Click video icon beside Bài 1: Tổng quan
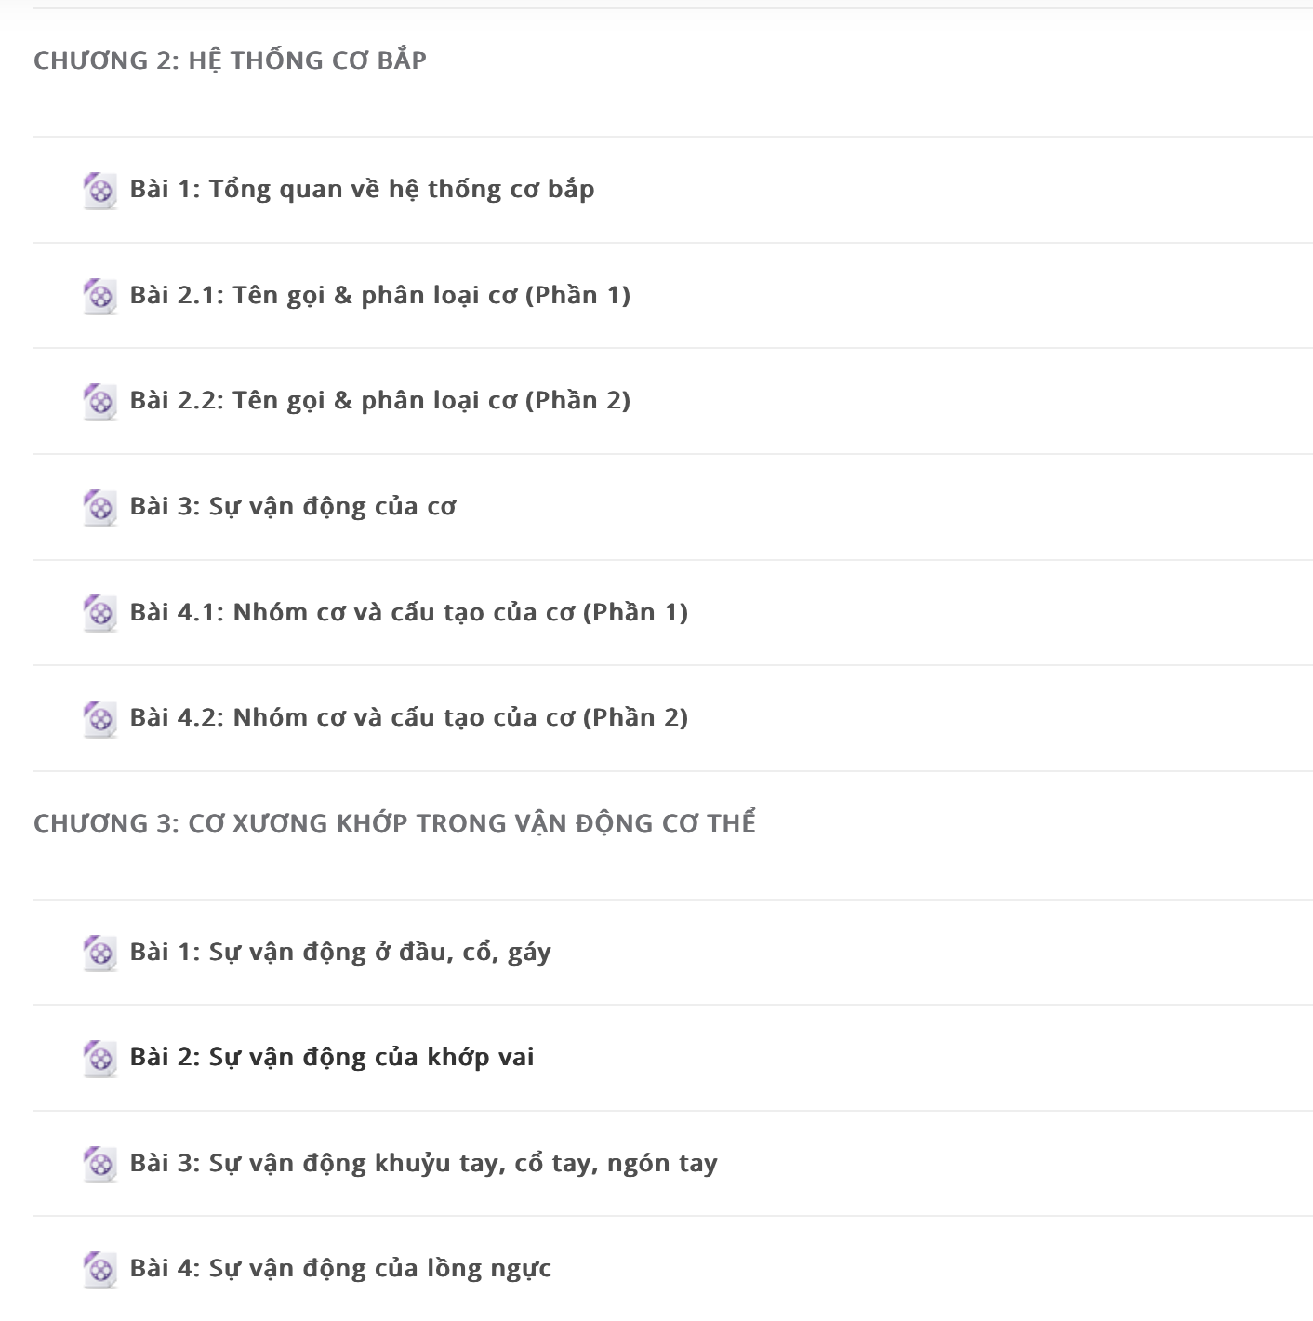The height and width of the screenshot is (1321, 1313). (99, 191)
